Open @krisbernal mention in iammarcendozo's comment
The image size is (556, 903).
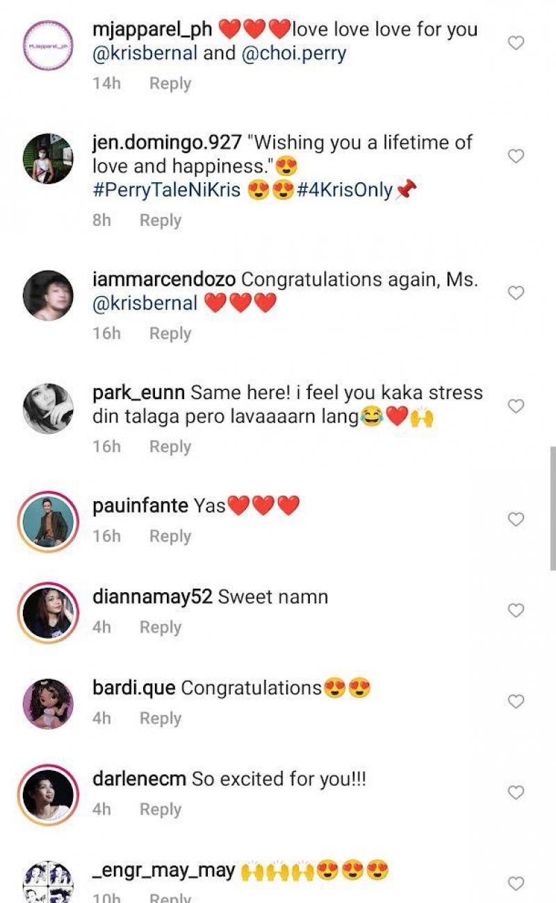tap(145, 304)
